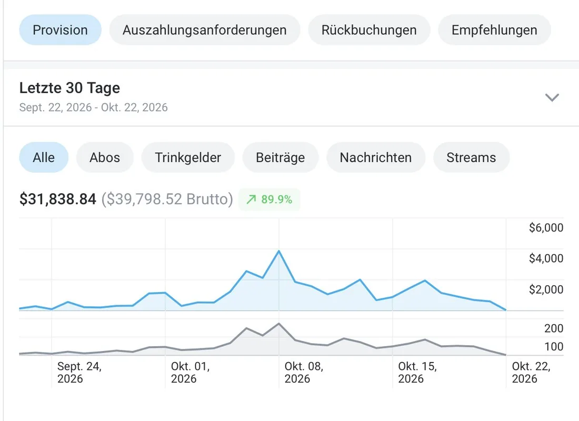Select the Provision tab
This screenshot has width=579, height=421.
click(x=60, y=30)
